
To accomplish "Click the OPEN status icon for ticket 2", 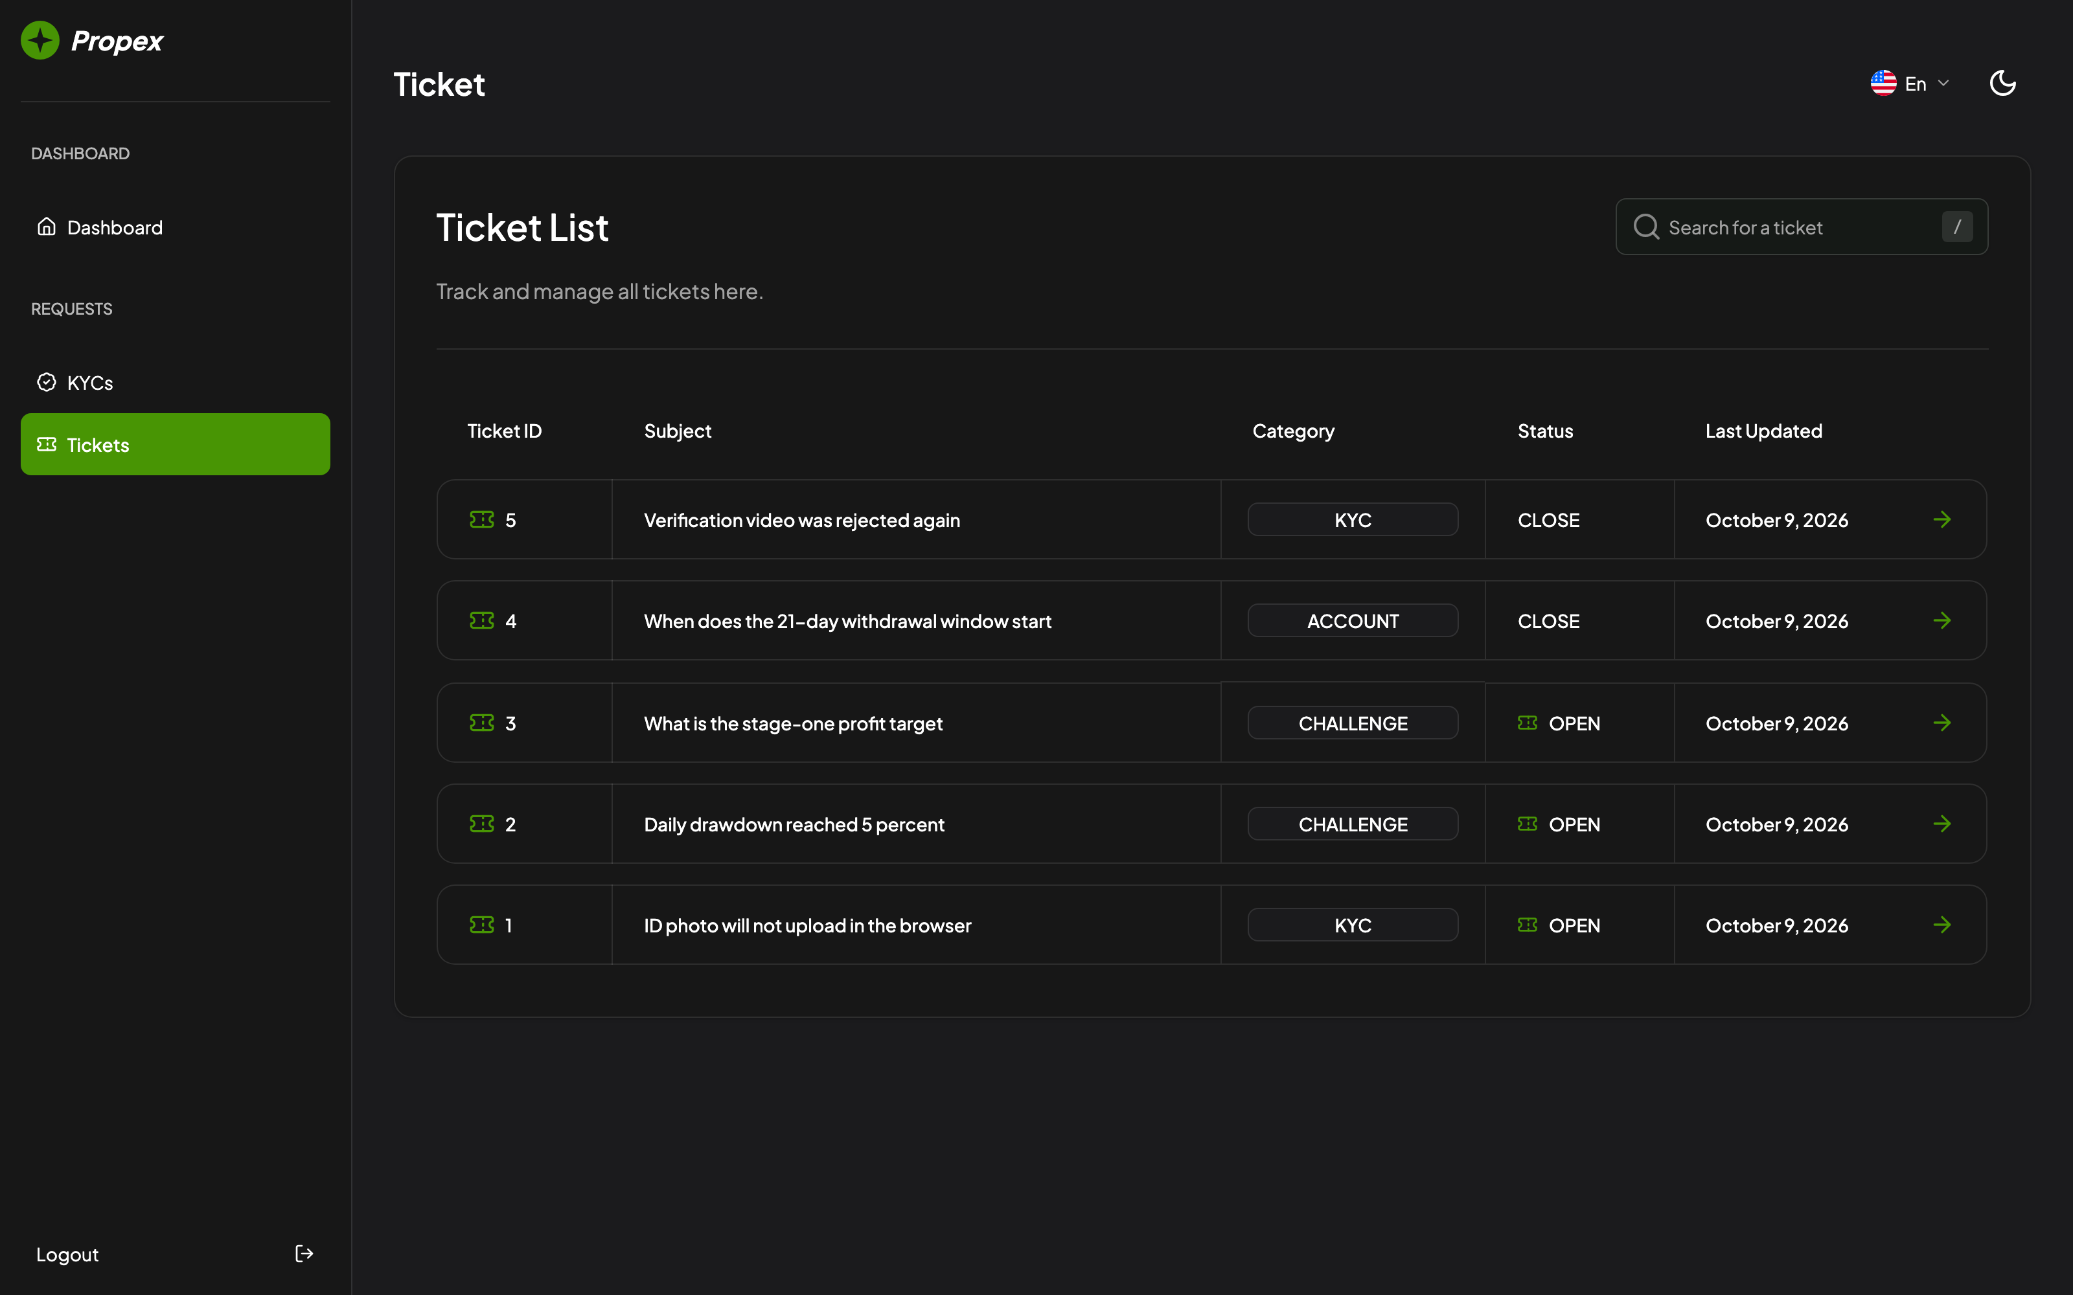I will click(1528, 824).
